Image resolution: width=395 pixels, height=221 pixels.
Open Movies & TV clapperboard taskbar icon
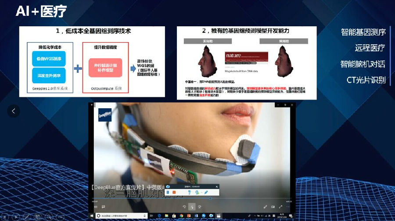coord(219,216)
